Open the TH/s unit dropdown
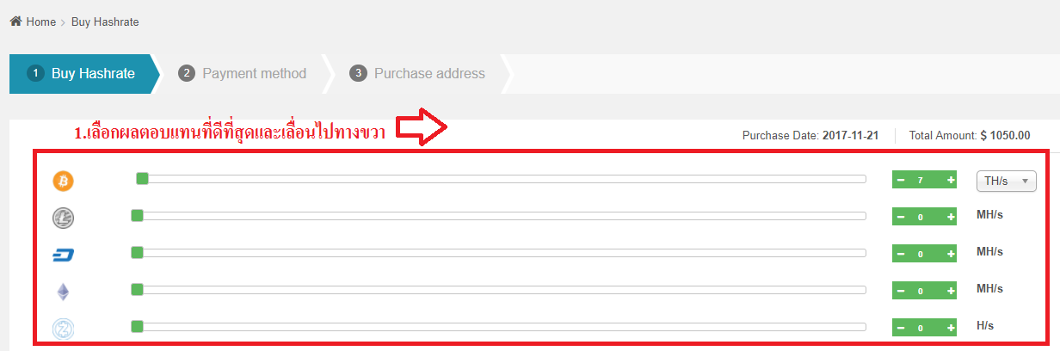The height and width of the screenshot is (351, 1060). point(1006,181)
